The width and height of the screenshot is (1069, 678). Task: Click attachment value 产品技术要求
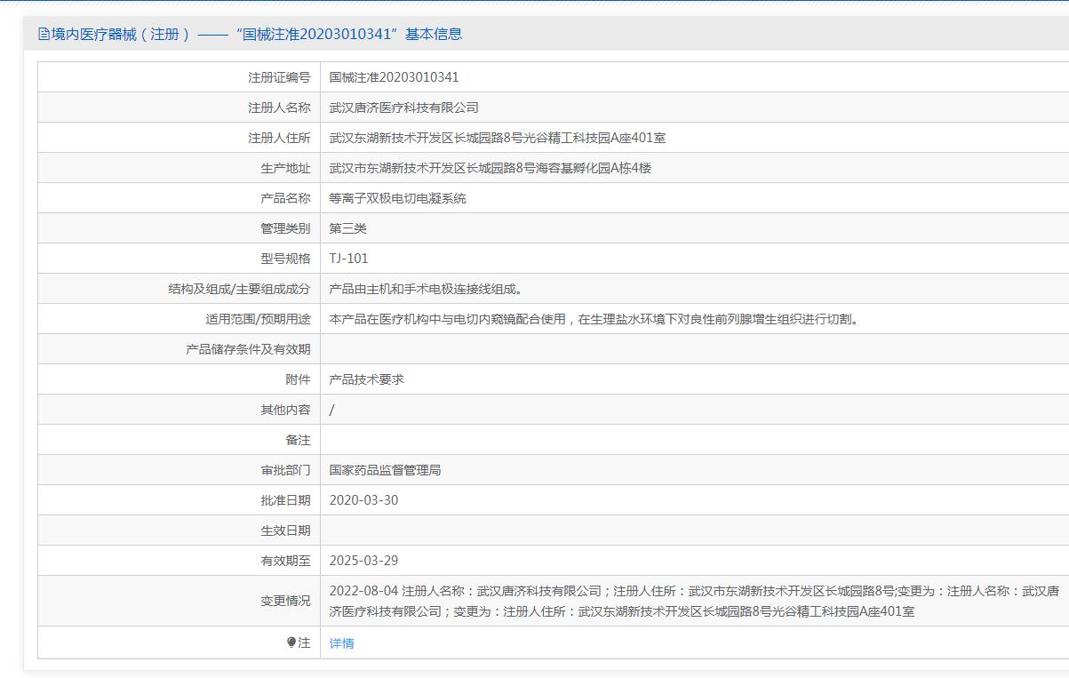pyautogui.click(x=366, y=379)
